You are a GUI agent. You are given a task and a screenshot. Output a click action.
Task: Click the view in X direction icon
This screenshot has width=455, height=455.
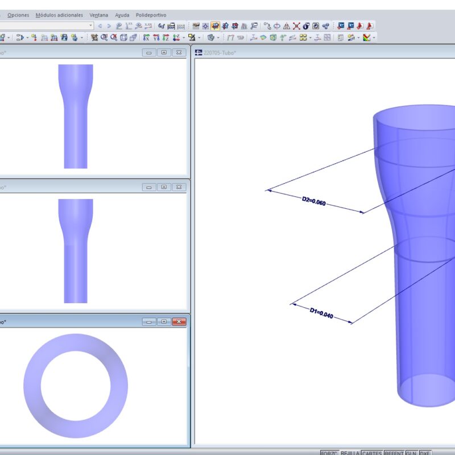click(146, 38)
